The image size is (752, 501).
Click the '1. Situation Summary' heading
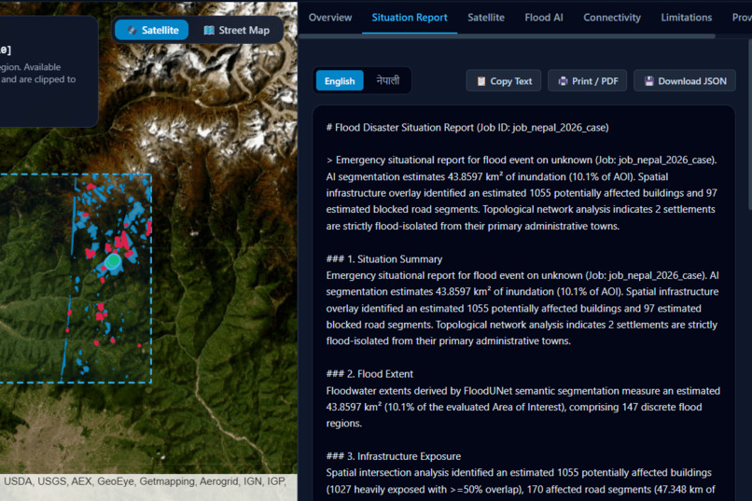[x=384, y=258]
